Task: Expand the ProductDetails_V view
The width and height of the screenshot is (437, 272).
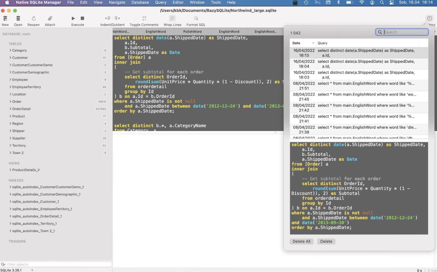Action: coord(10,170)
